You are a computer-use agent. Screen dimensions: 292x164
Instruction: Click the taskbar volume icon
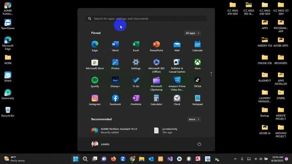(261, 159)
